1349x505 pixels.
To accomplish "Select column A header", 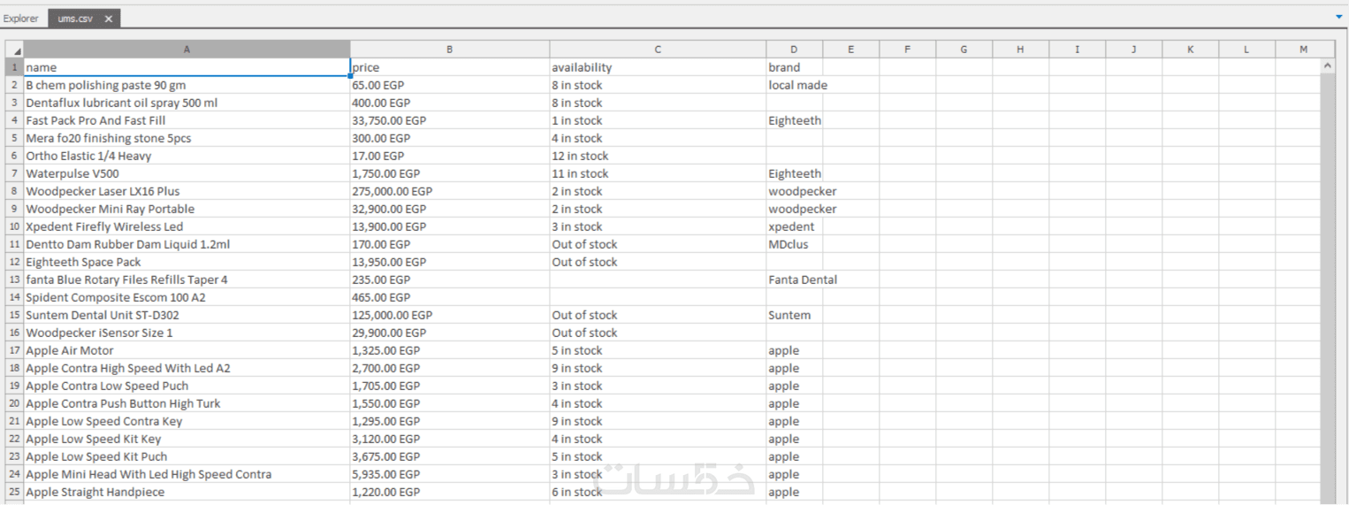I will (x=187, y=50).
